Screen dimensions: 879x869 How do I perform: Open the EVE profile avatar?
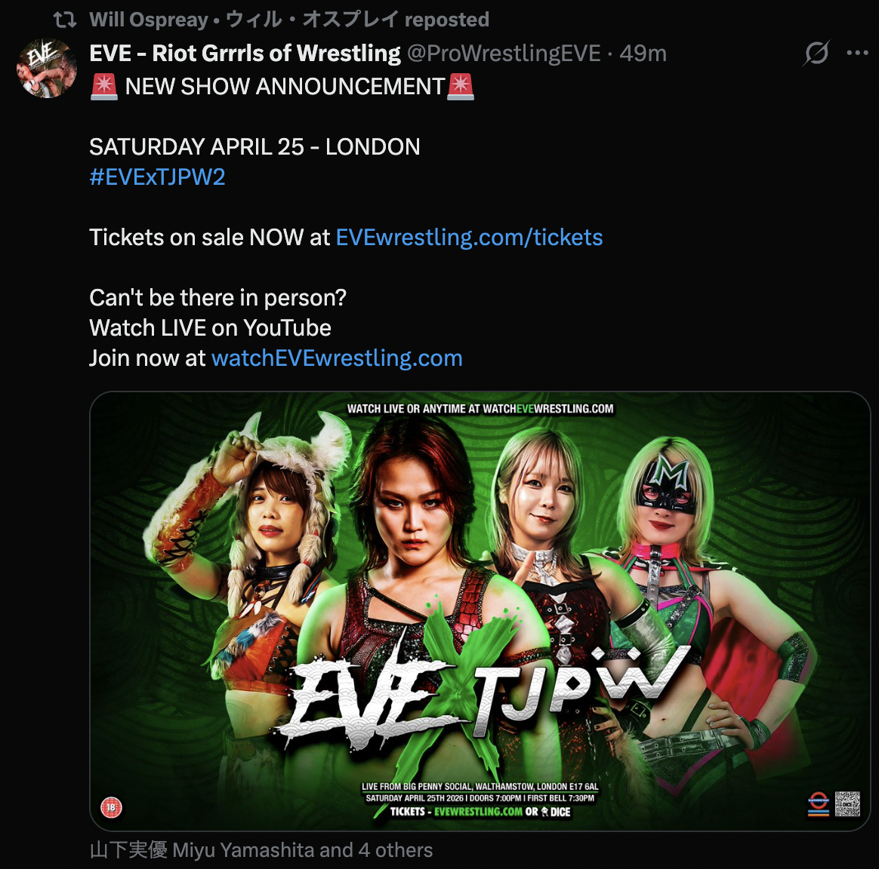point(47,69)
